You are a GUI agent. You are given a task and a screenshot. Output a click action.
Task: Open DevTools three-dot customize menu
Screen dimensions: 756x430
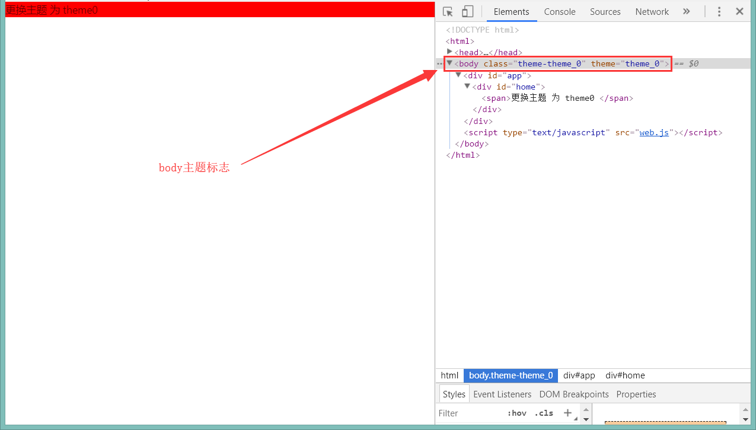719,11
